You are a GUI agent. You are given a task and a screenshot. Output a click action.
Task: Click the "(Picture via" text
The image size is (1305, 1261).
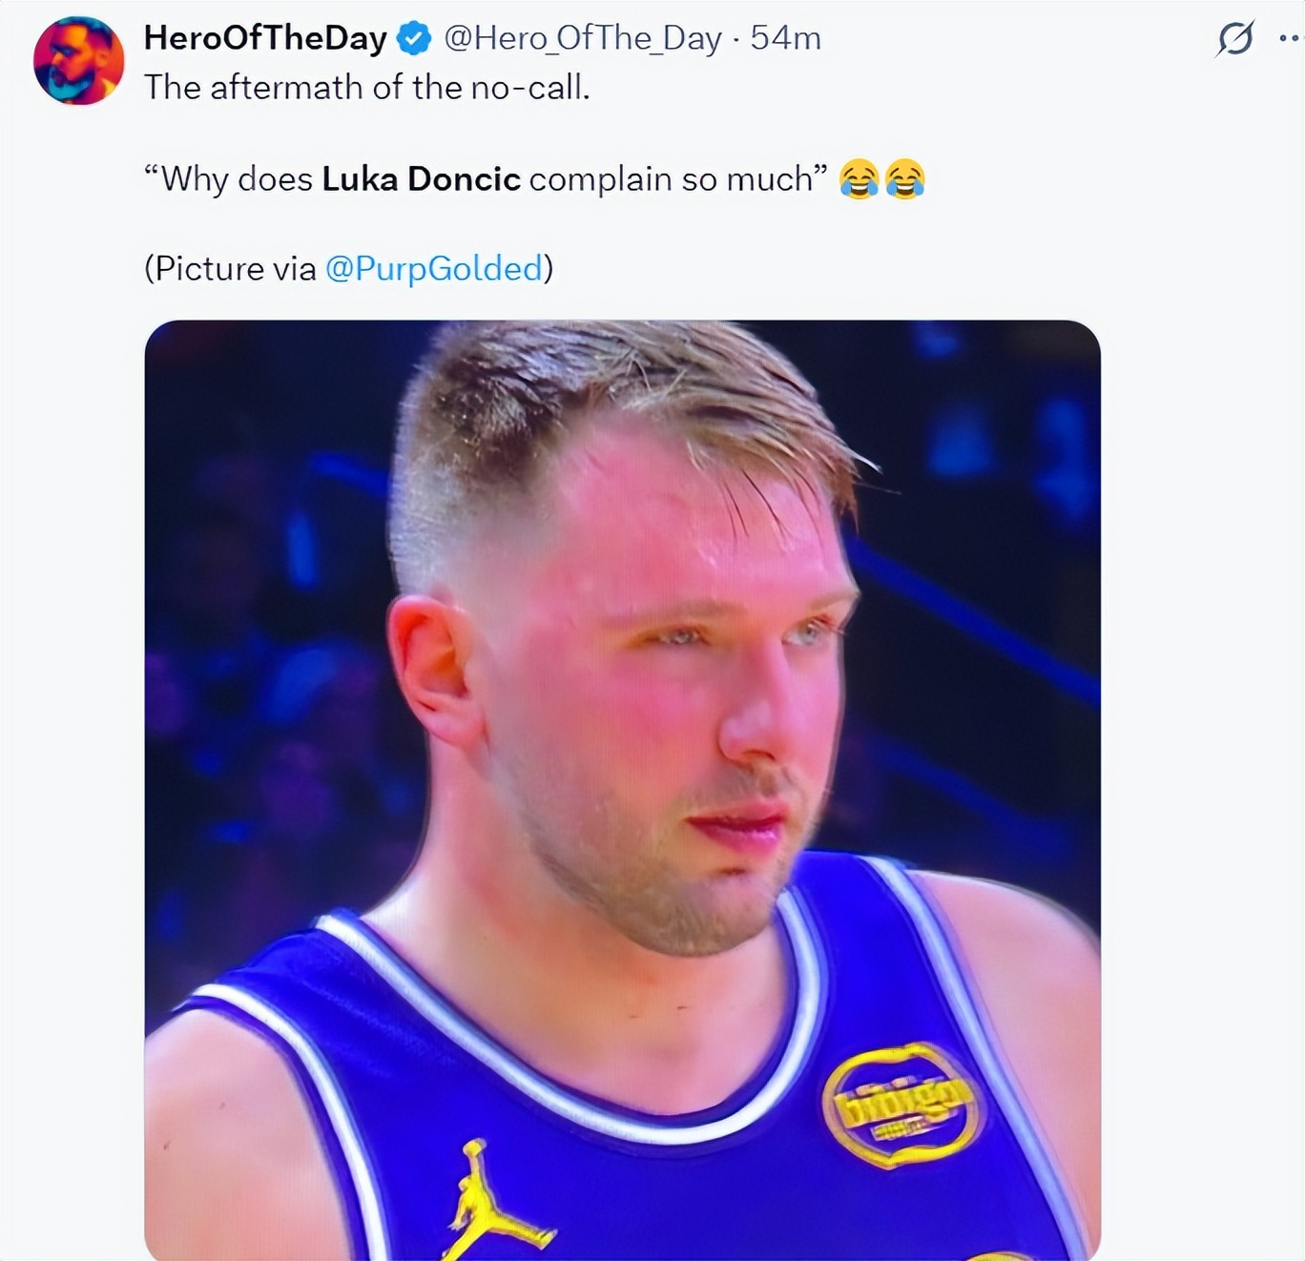tap(230, 268)
